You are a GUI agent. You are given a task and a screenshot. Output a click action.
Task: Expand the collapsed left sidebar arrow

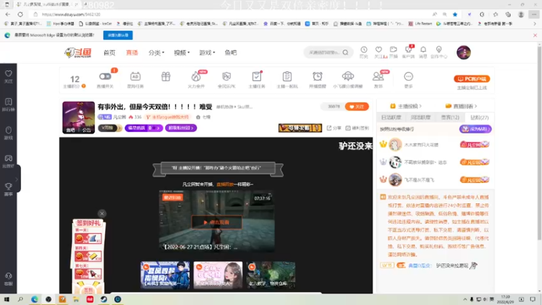pos(16,179)
